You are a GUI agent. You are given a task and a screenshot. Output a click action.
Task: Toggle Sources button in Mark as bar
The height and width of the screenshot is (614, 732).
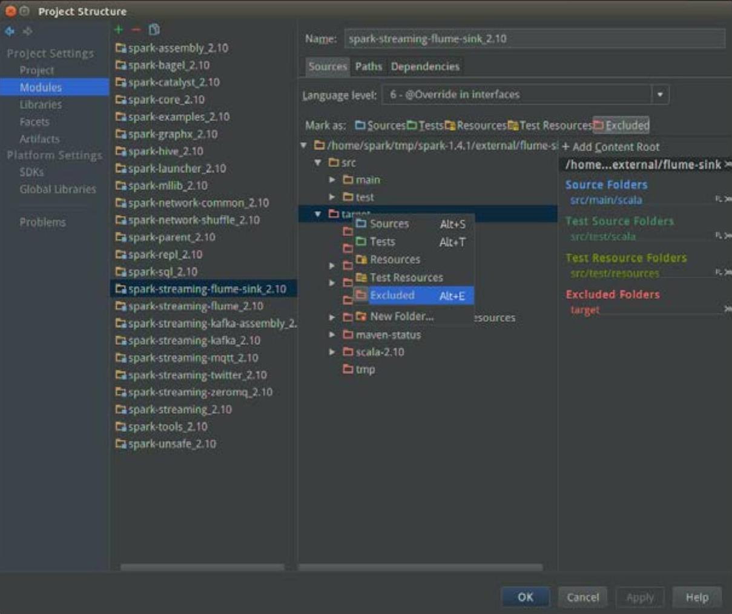point(380,125)
